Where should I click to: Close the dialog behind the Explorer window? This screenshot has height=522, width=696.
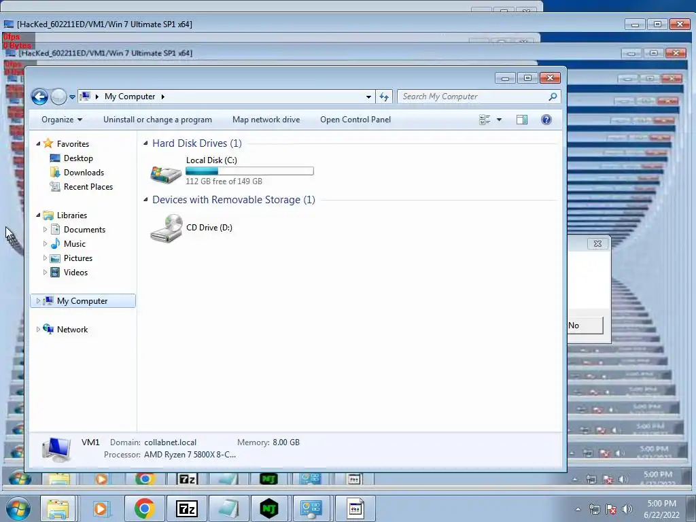pyautogui.click(x=597, y=244)
